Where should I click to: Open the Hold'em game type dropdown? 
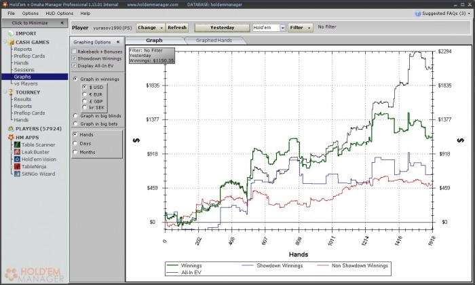coord(282,28)
